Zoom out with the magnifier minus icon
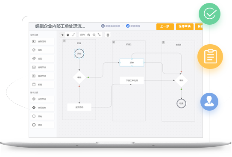This screenshot has height=157, width=232. click(94, 35)
